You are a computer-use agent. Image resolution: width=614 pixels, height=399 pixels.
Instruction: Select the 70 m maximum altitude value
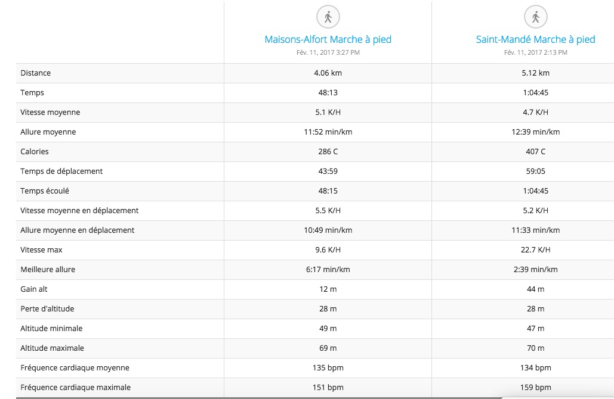(x=535, y=348)
